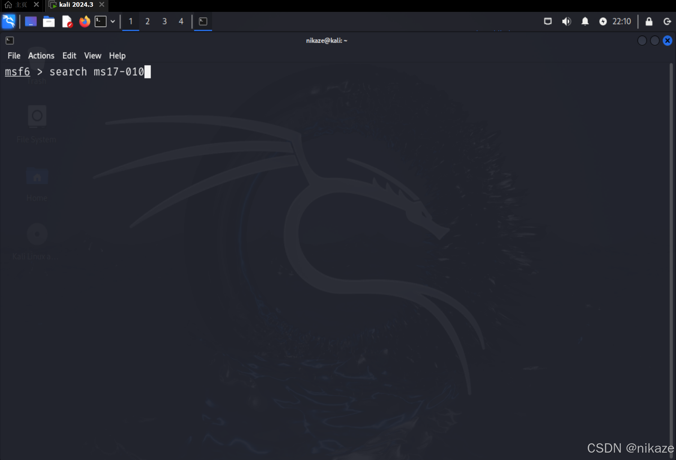Switch to workspace 2
Viewport: 676px width, 460px height.
coord(147,21)
